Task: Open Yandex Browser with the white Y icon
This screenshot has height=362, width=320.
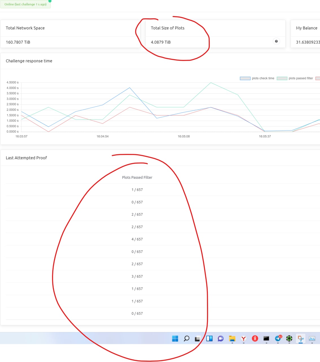Action: (243, 339)
